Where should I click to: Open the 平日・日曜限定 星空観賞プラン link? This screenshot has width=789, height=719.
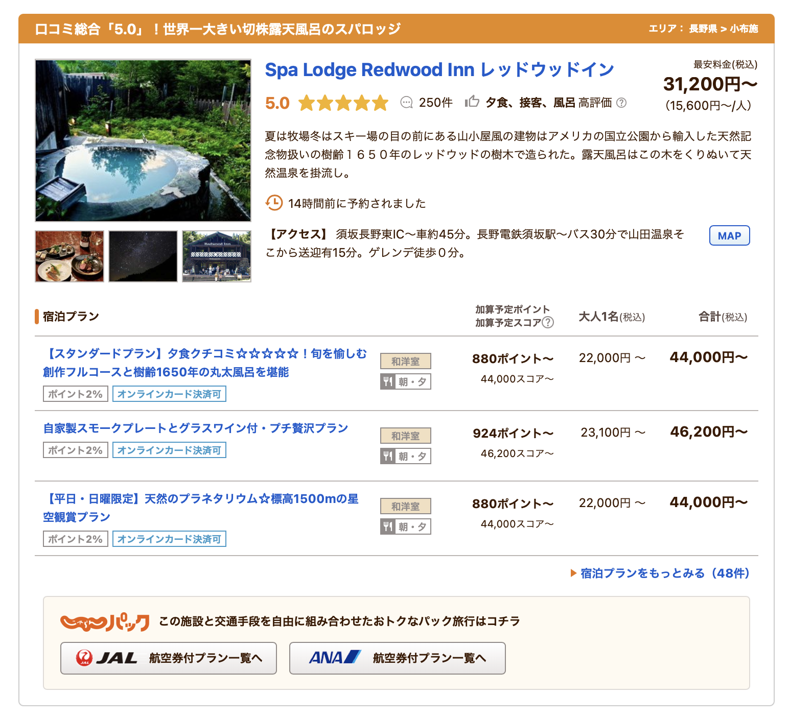(x=200, y=508)
